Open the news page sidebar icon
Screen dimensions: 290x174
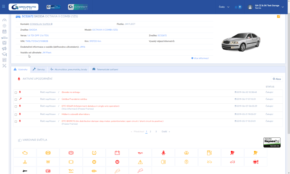(4, 60)
